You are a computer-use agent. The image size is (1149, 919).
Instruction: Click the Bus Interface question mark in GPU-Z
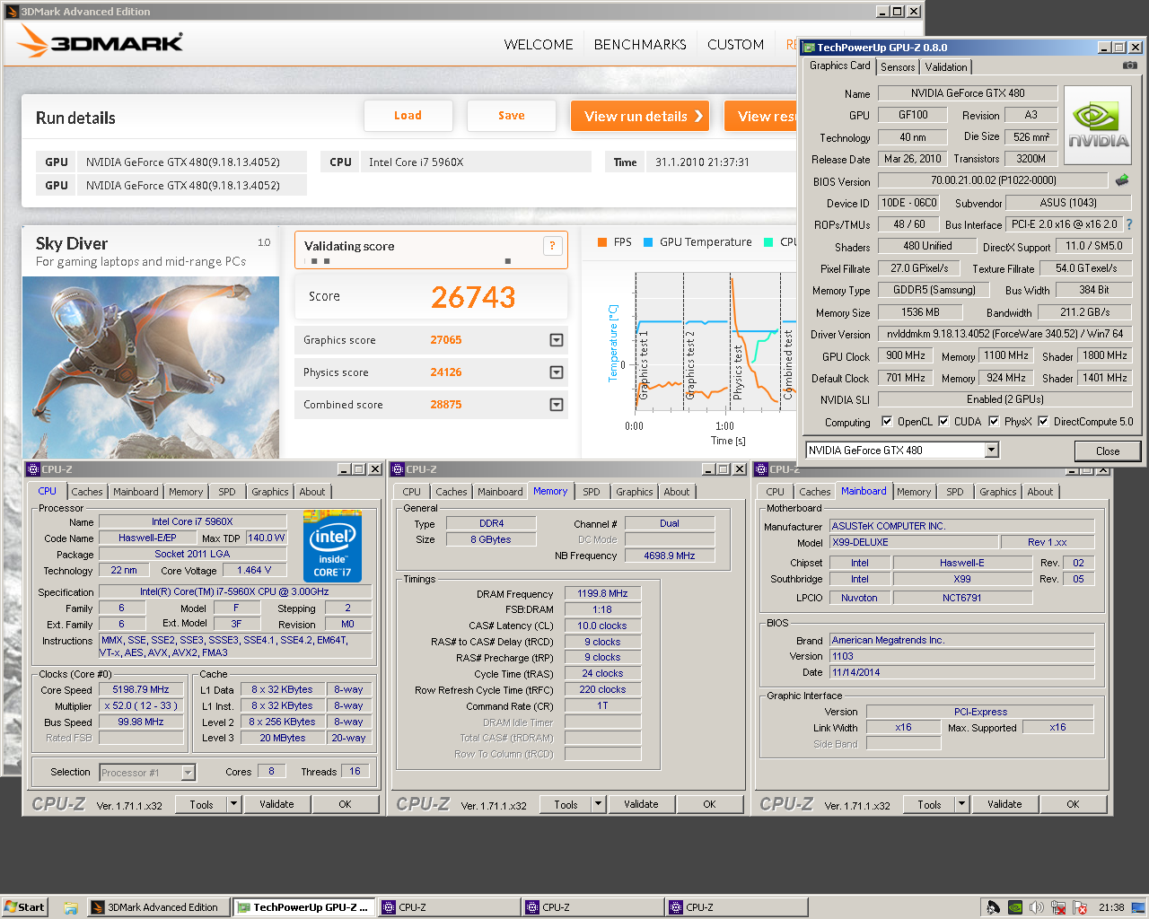[x=1129, y=224]
